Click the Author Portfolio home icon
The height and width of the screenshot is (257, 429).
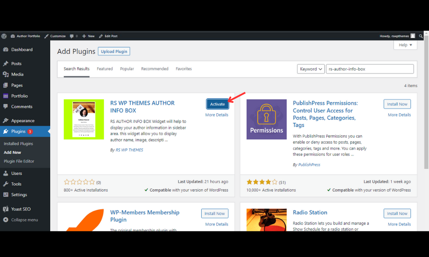[x=12, y=36]
